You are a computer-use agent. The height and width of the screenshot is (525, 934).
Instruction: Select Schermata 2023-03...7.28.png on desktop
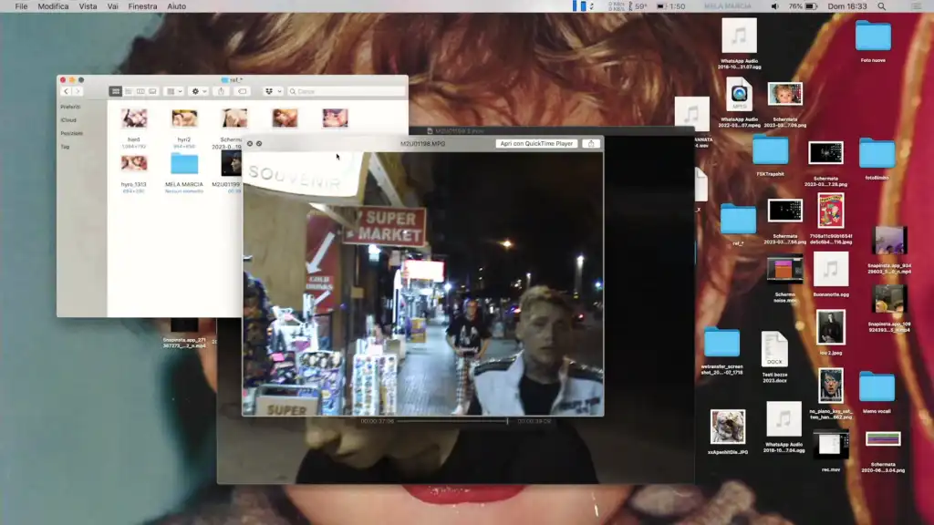click(825, 153)
